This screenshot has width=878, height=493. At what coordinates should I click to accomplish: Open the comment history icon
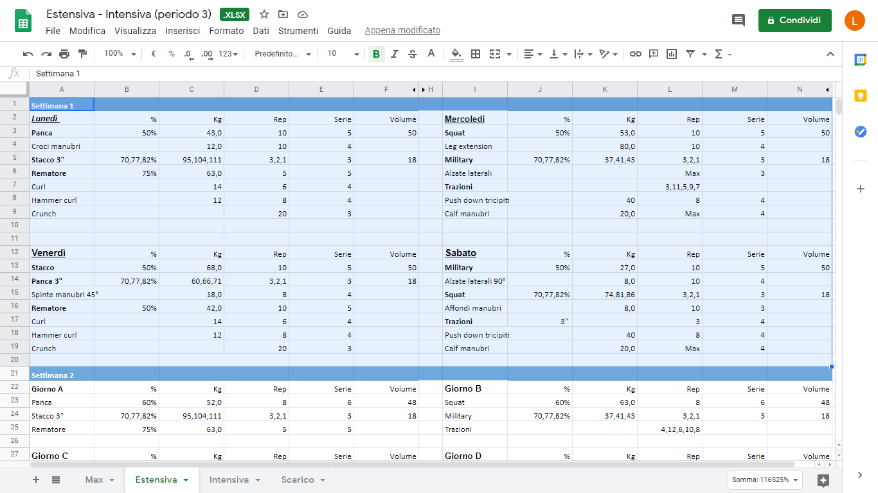tap(739, 21)
